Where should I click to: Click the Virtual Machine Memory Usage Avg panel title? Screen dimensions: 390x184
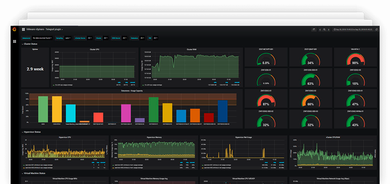154,179
